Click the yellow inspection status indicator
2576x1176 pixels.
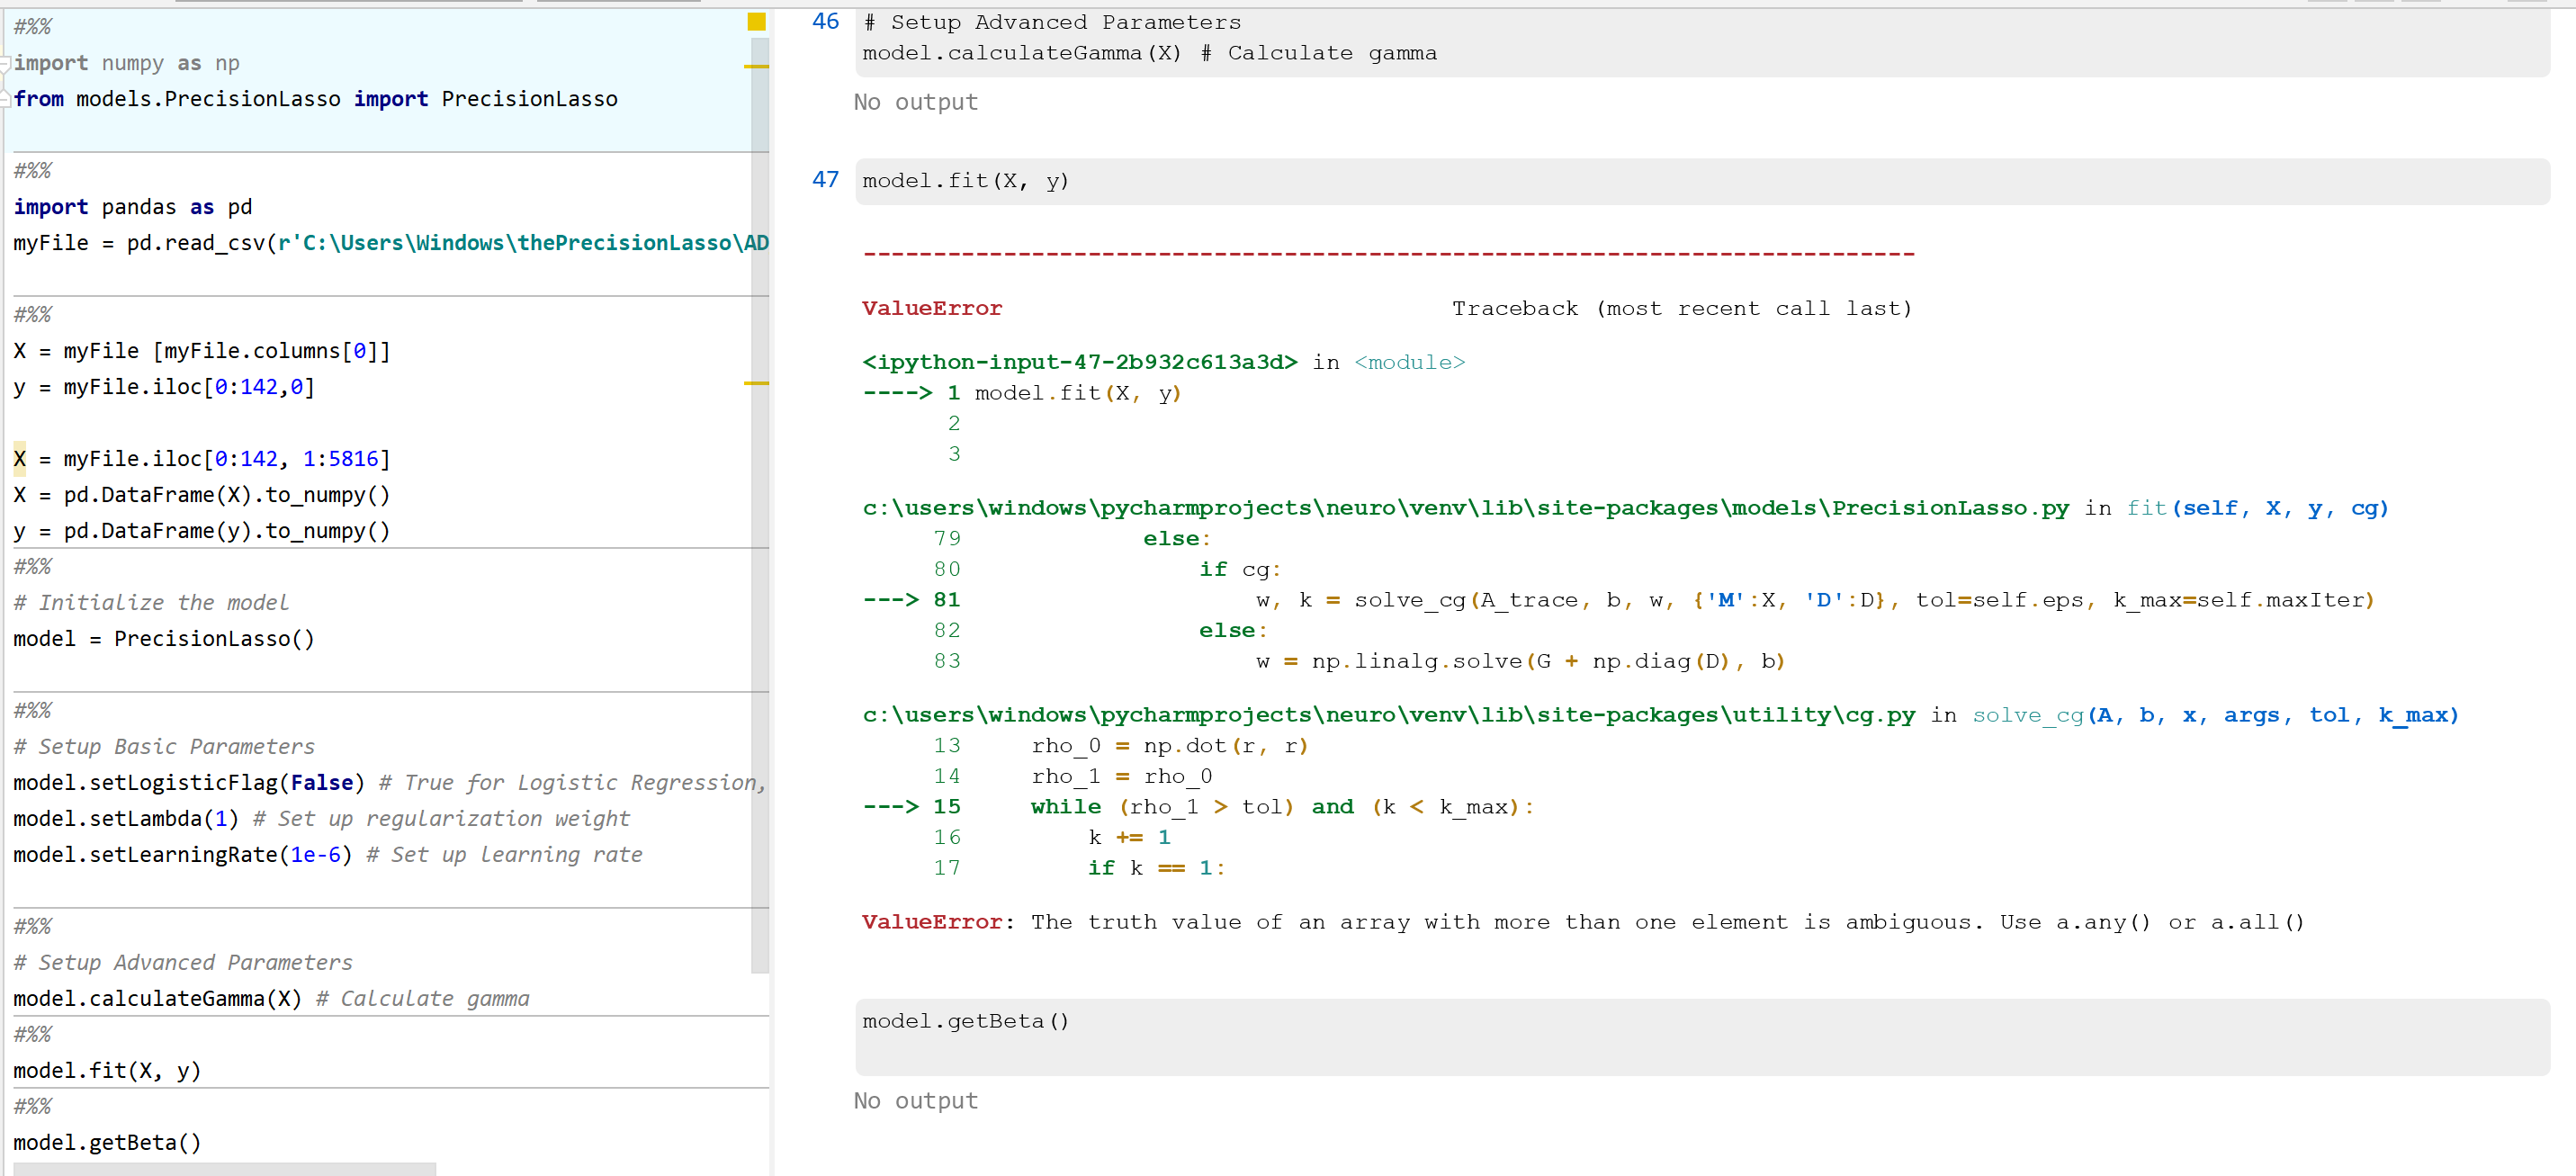click(x=756, y=22)
